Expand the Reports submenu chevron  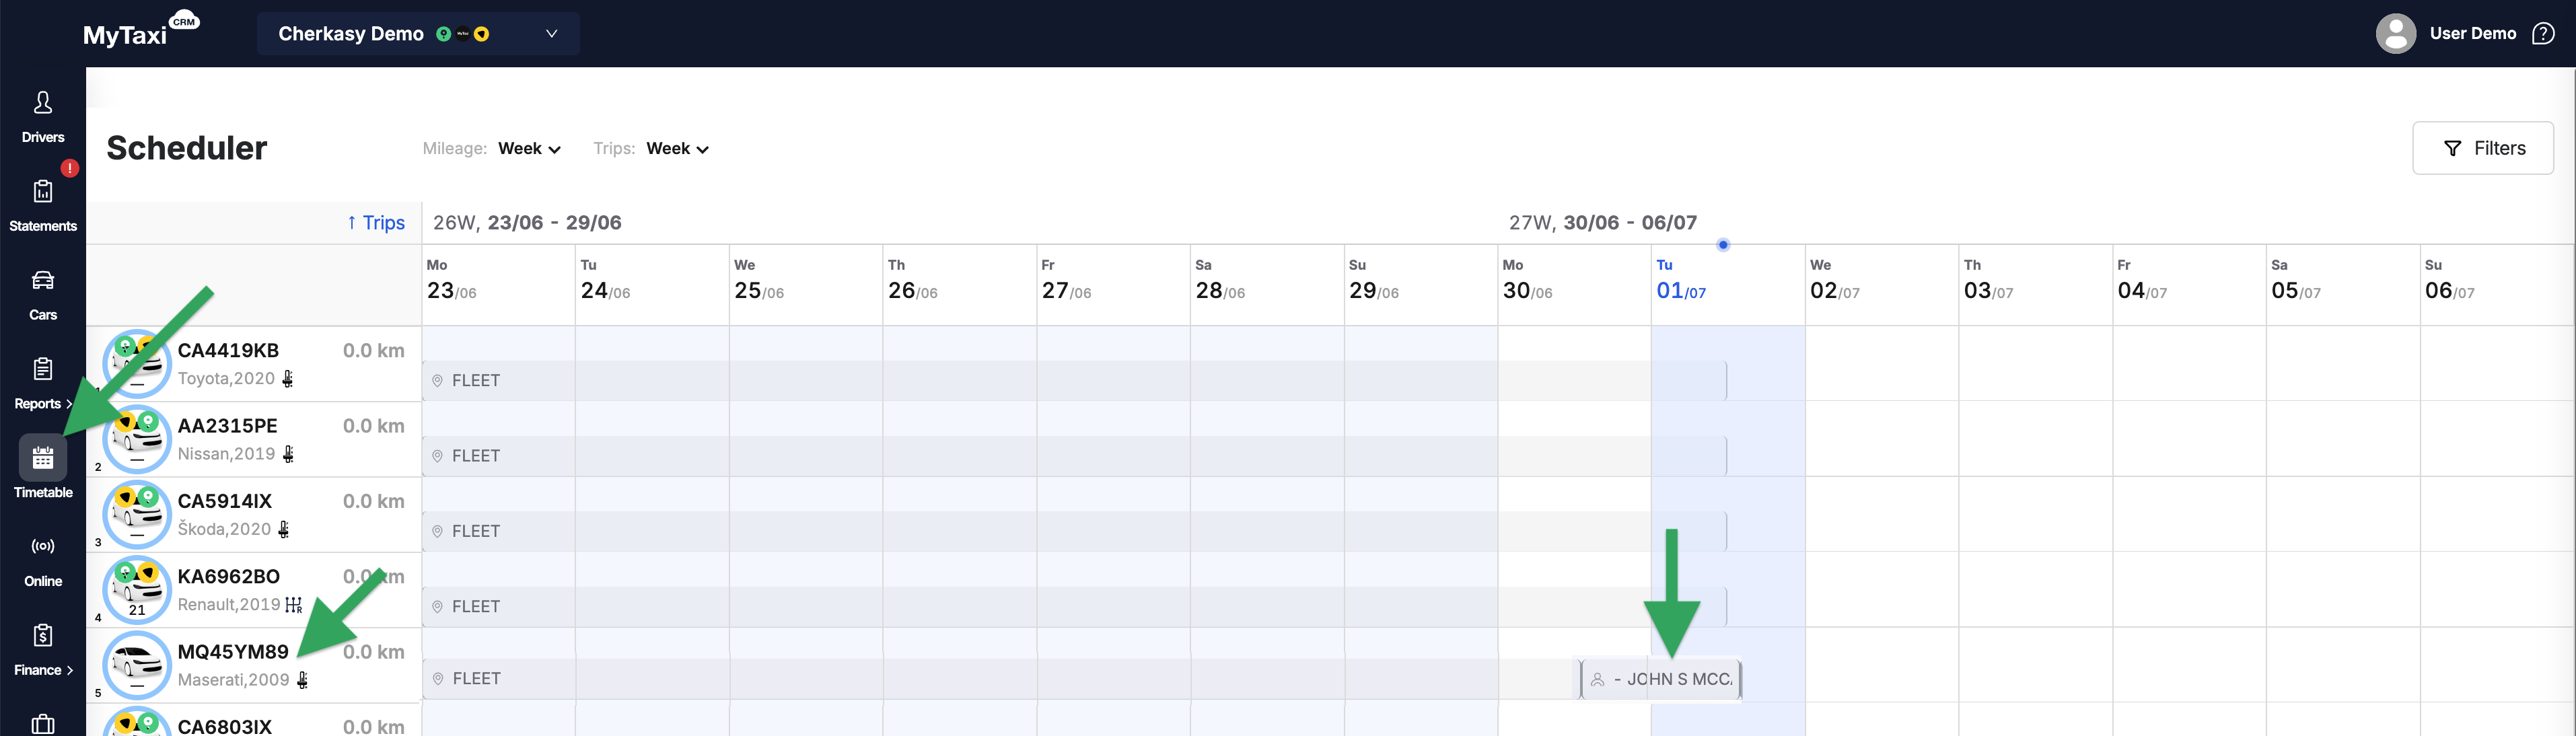coord(69,404)
